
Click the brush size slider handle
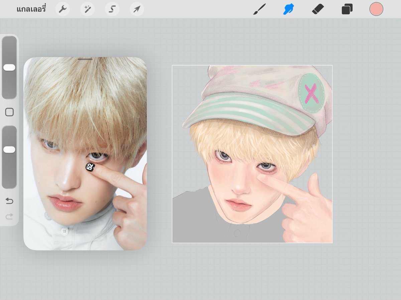(9, 67)
